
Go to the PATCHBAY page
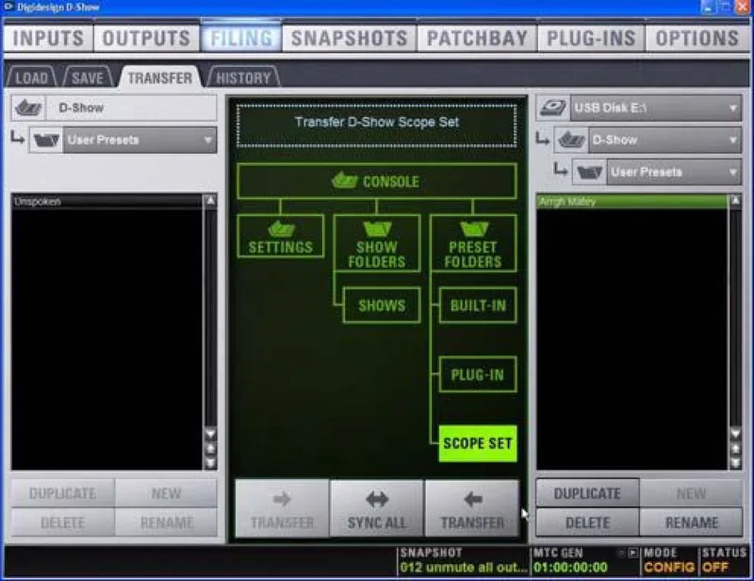(477, 38)
